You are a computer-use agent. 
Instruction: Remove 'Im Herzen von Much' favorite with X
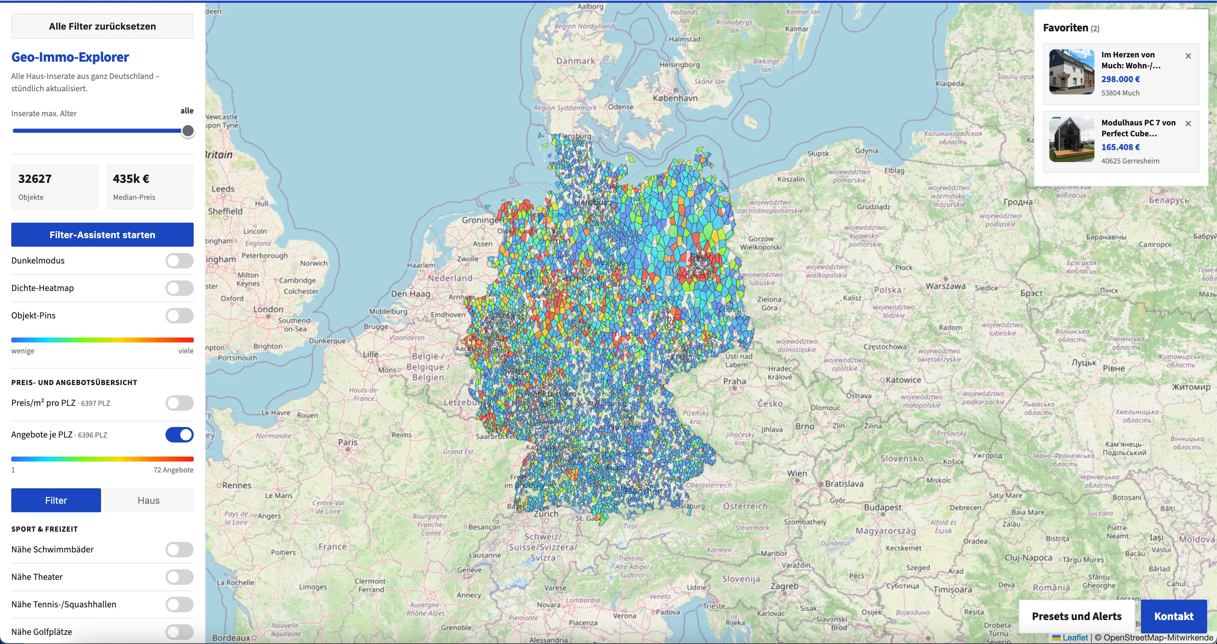pos(1188,56)
